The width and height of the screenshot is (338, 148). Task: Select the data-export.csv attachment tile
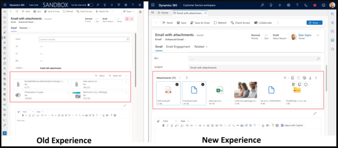(x=220, y=93)
